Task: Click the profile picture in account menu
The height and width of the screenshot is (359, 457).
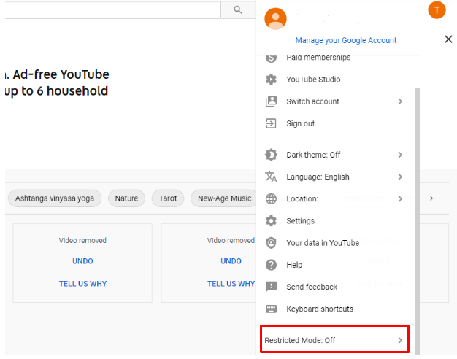Action: tap(275, 19)
